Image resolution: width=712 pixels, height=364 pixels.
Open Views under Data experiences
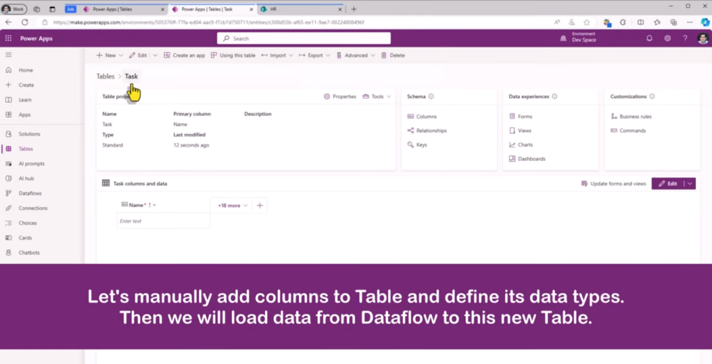pos(520,131)
